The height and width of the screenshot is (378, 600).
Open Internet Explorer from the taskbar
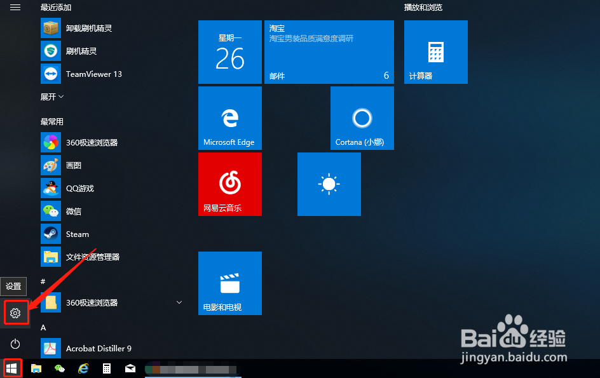[x=83, y=368]
